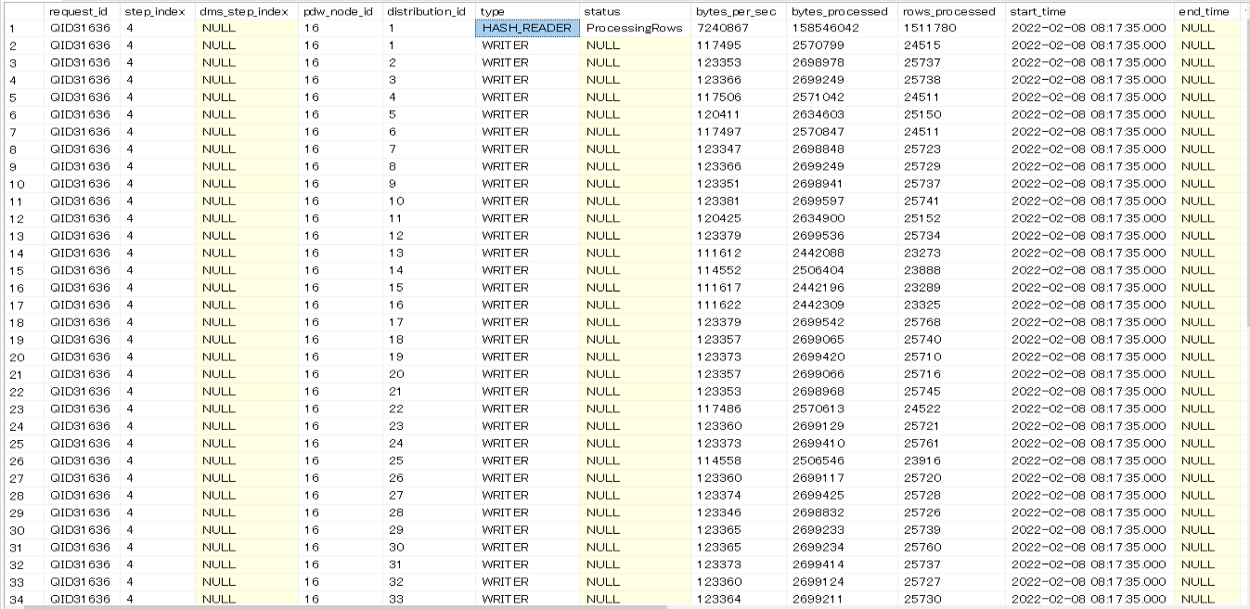1250x609 pixels.
Task: Select the rows_processed cell 25150
Action: [950, 114]
